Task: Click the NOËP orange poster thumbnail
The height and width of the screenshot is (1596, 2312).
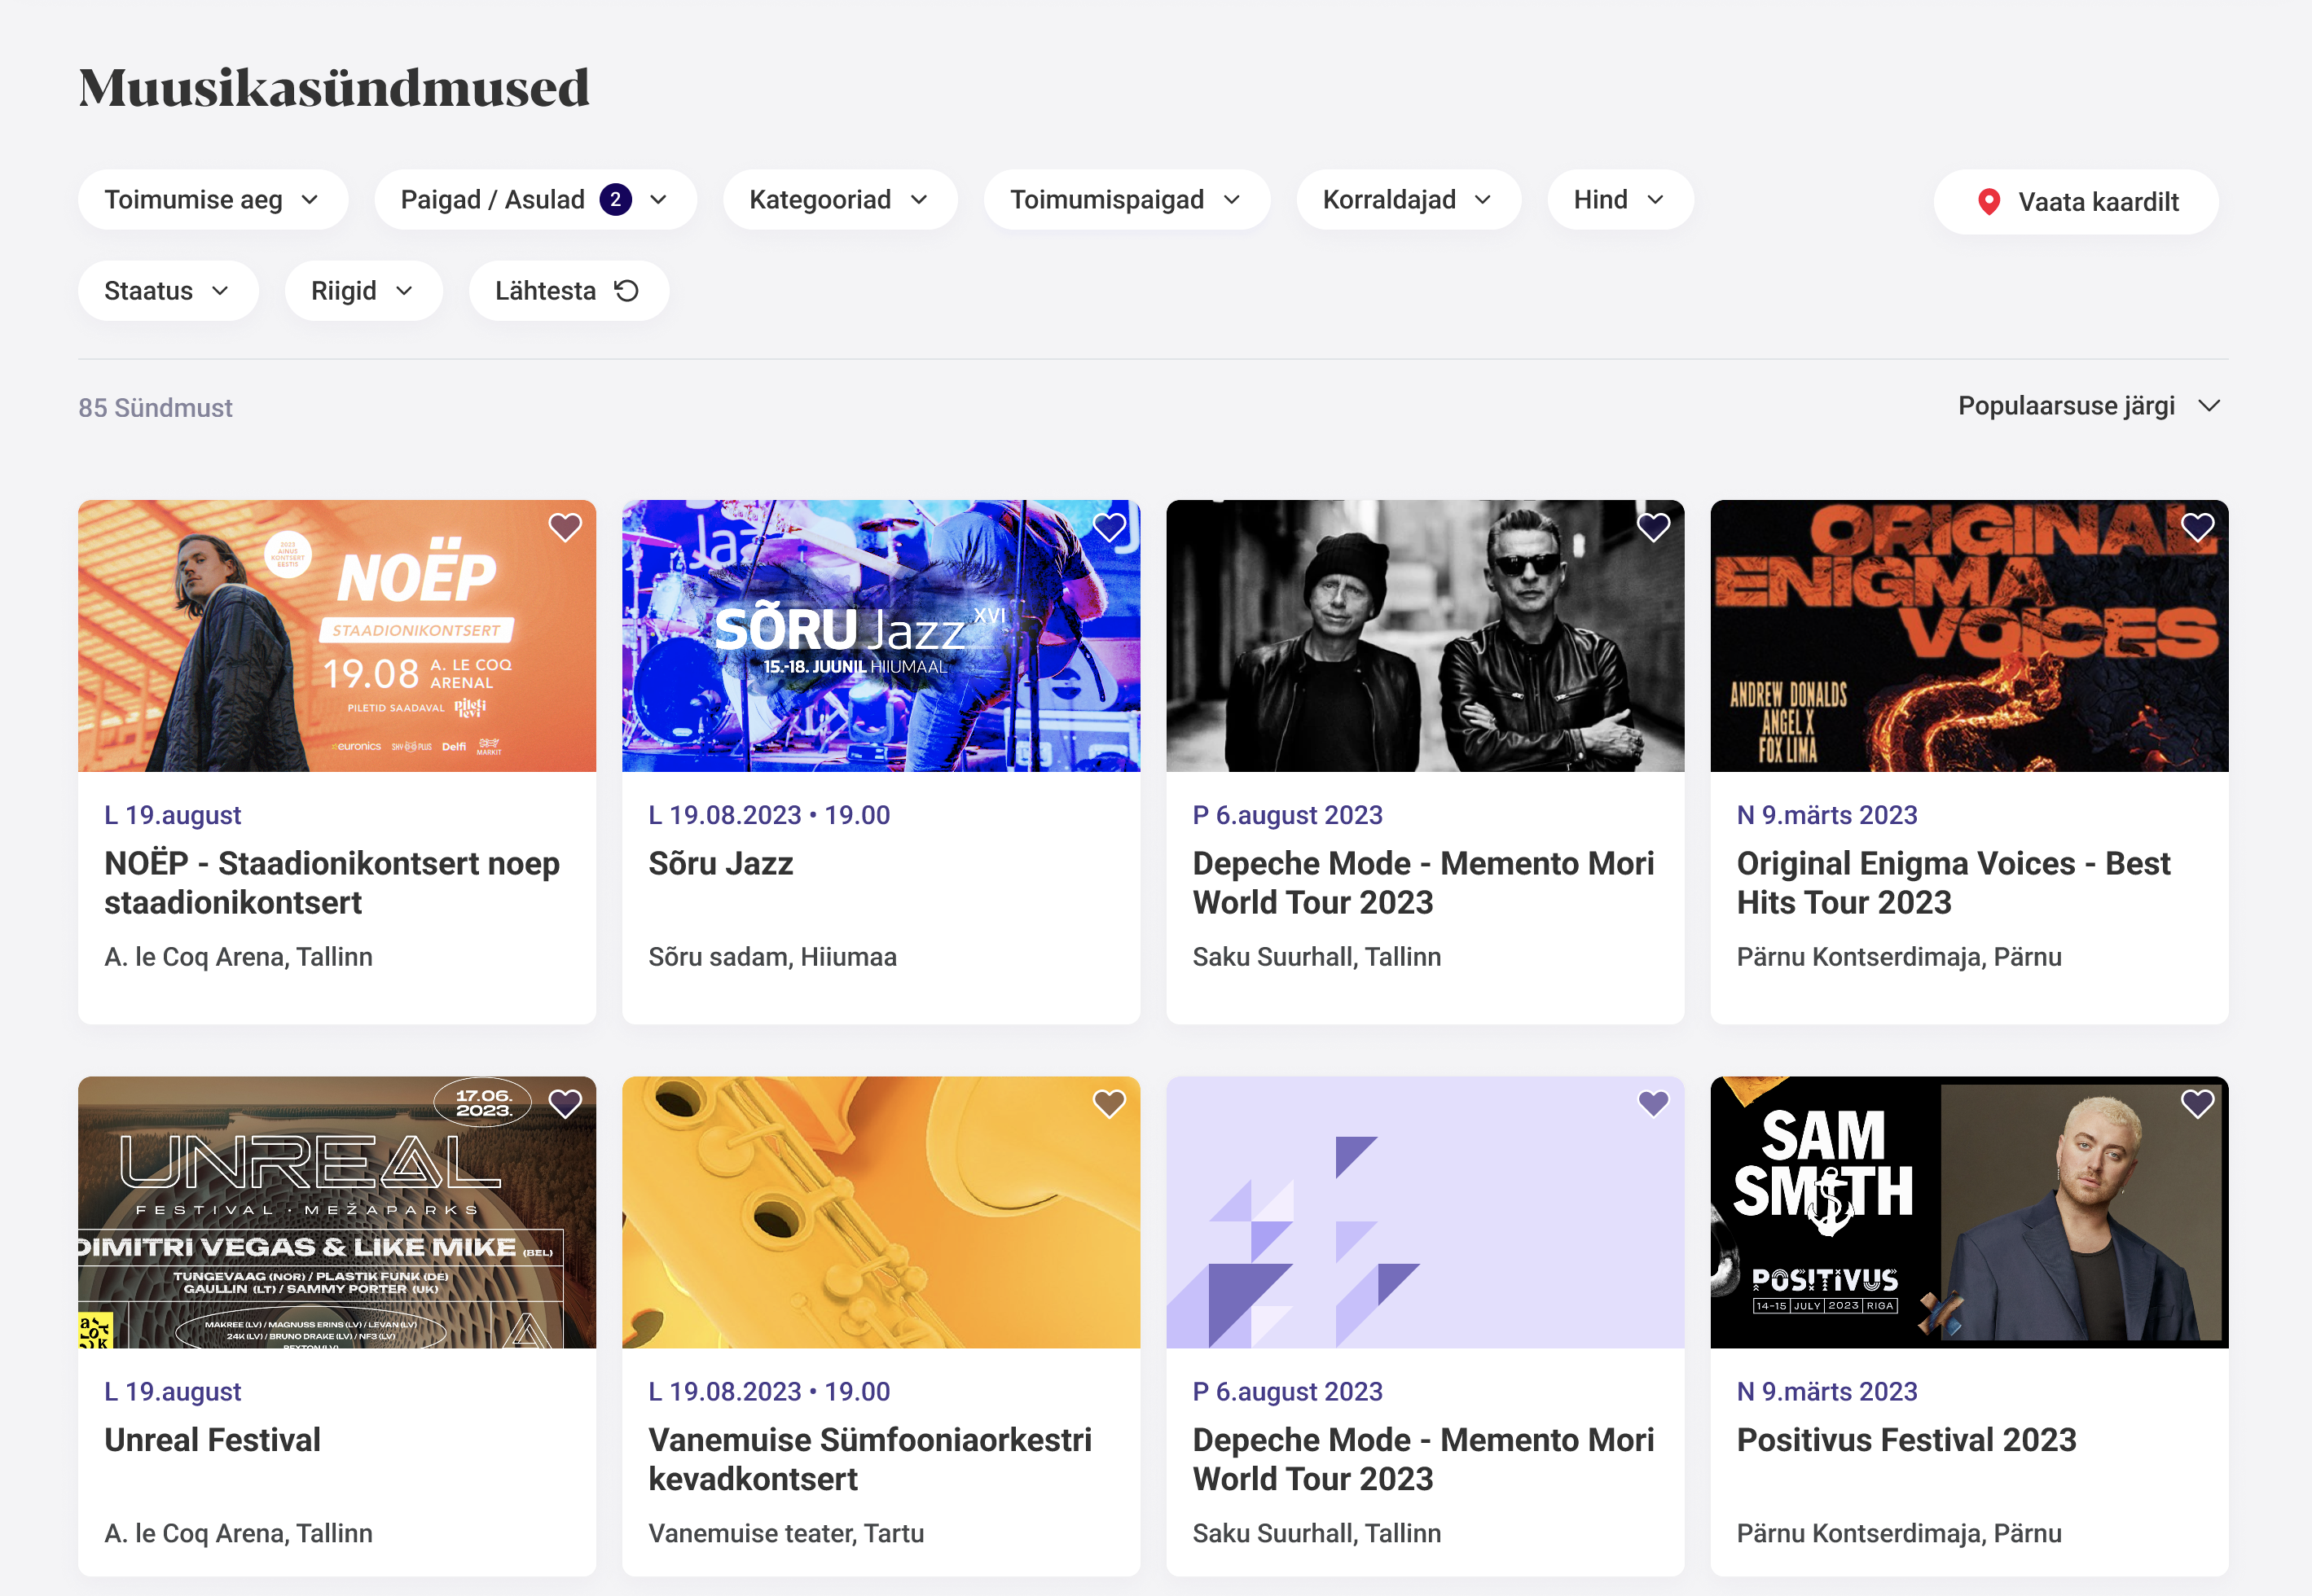Action: tap(337, 636)
